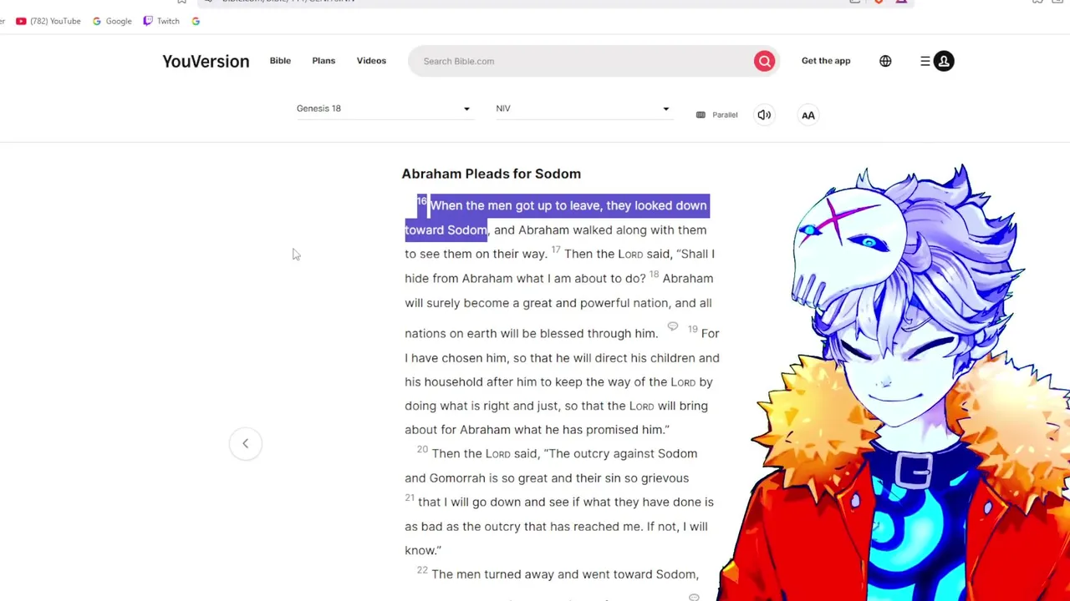Click the YouVersion logo
1070x601 pixels.
(206, 61)
